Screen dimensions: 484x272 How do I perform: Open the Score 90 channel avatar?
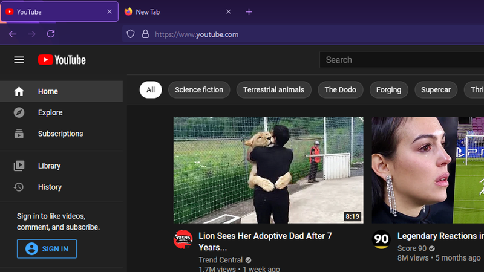tap(381, 239)
